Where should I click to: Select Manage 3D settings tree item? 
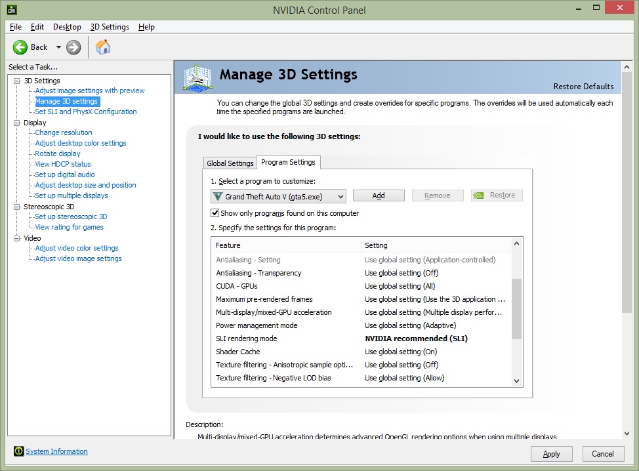coord(66,101)
